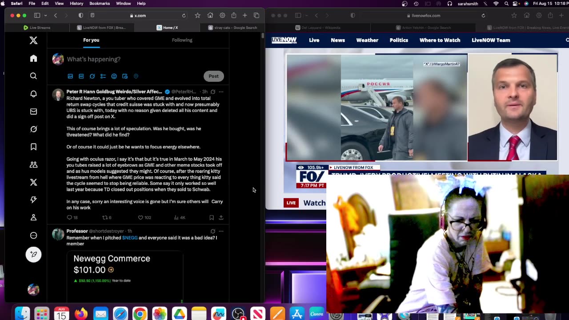This screenshot has height=320, width=569.
Task: Open Communities icon in X sidebar
Action: (x=33, y=164)
